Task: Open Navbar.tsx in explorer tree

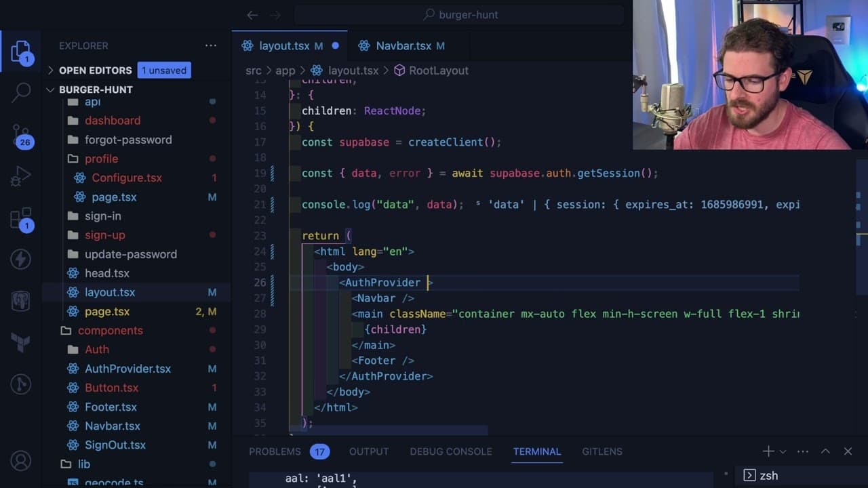Action: (112, 426)
